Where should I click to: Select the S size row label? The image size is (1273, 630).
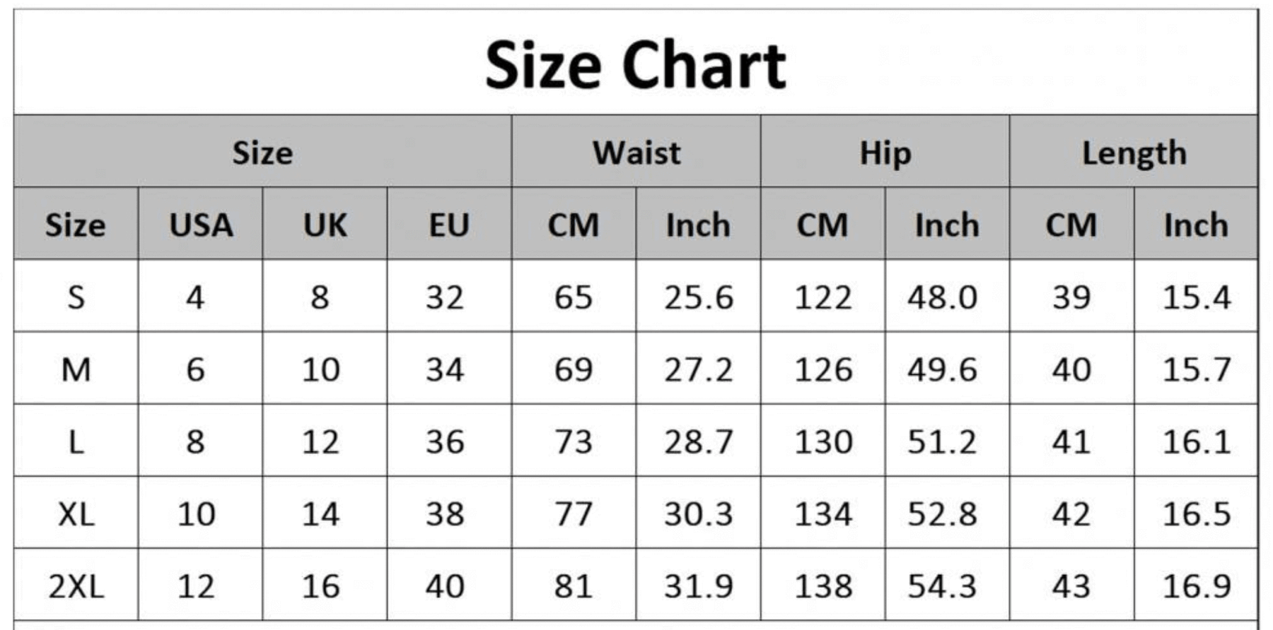(76, 297)
